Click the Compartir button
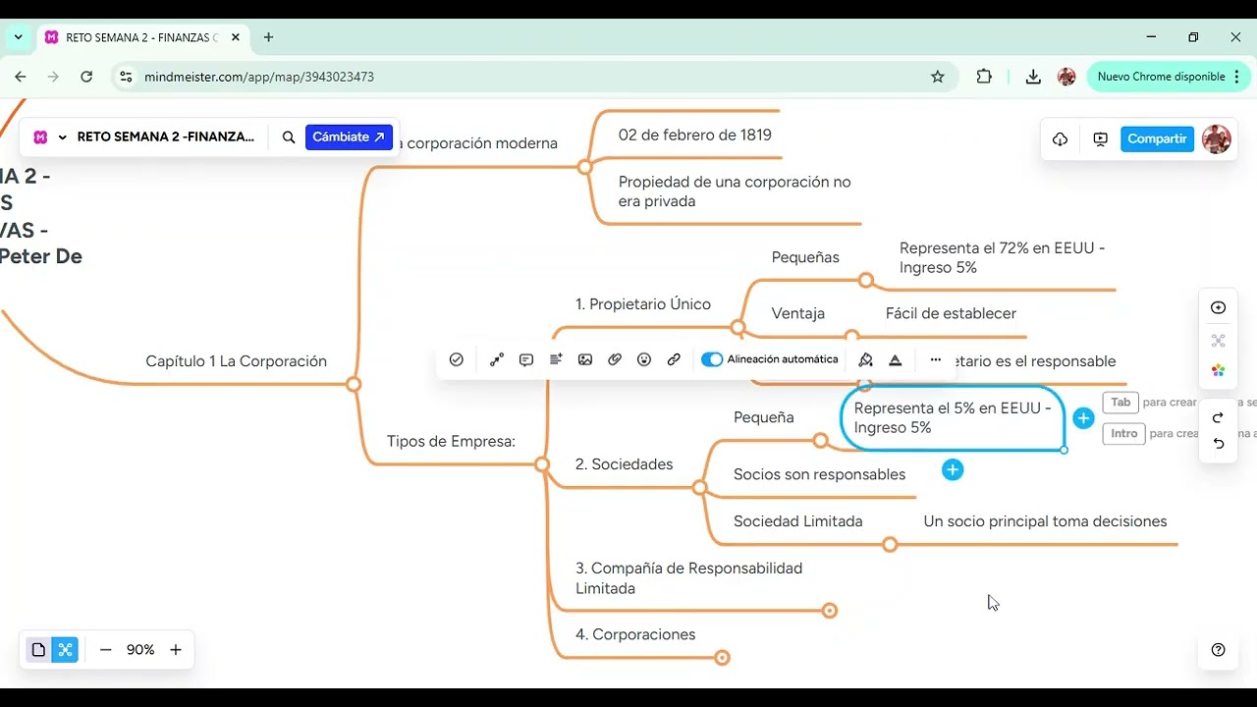Viewport: 1257px width, 707px height. pyautogui.click(x=1157, y=139)
